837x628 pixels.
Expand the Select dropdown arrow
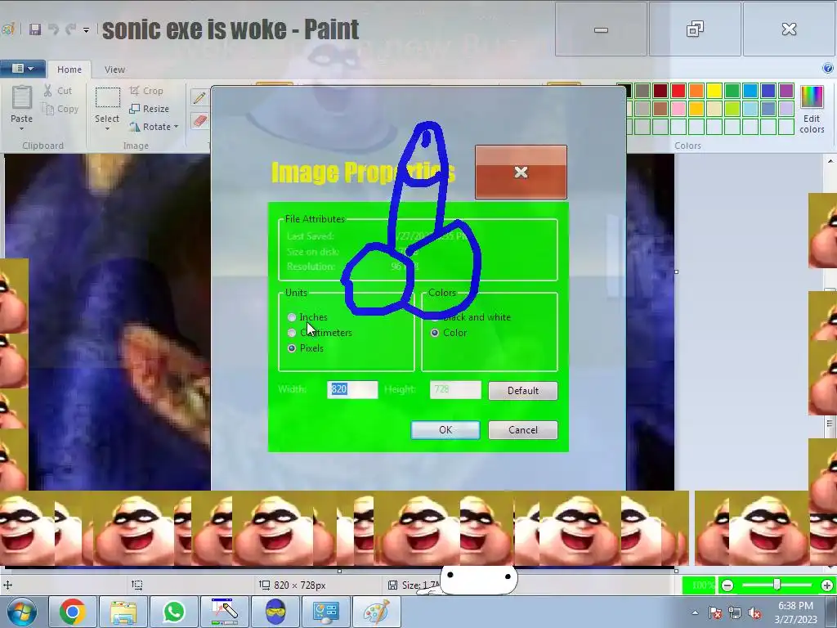pyautogui.click(x=107, y=128)
